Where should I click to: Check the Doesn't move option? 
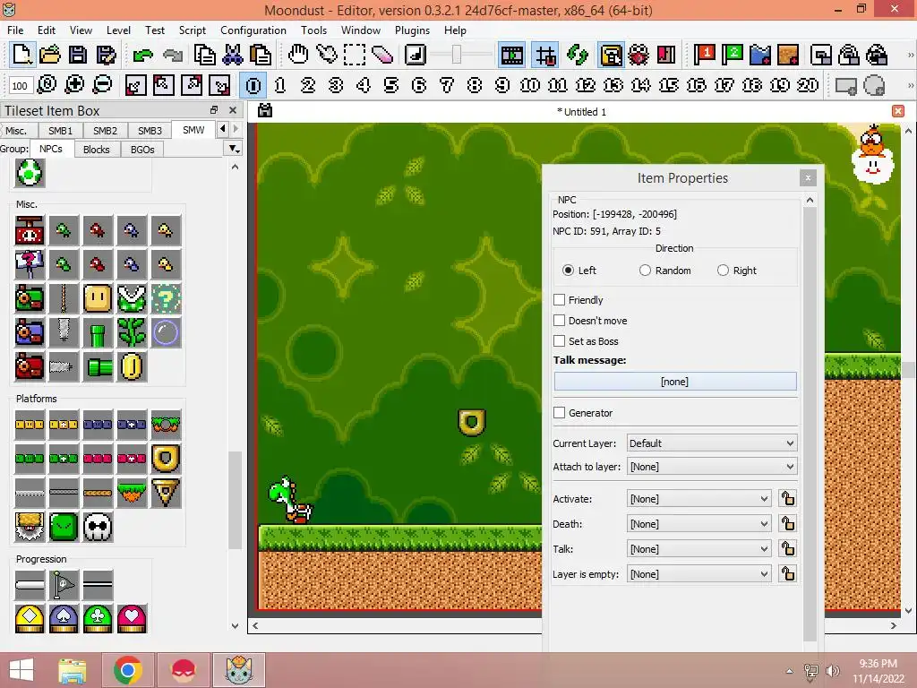tap(559, 321)
